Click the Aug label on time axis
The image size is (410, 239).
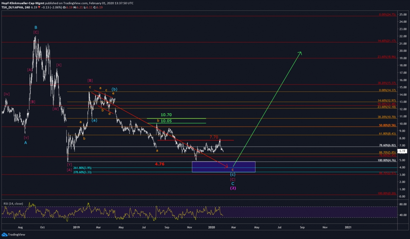tap(20, 227)
